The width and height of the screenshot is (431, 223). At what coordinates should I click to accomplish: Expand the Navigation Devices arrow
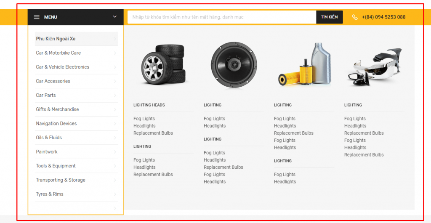(x=115, y=124)
